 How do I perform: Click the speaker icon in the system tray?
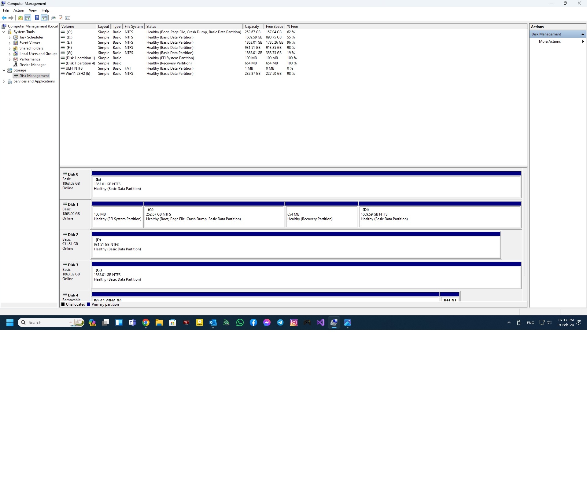549,322
